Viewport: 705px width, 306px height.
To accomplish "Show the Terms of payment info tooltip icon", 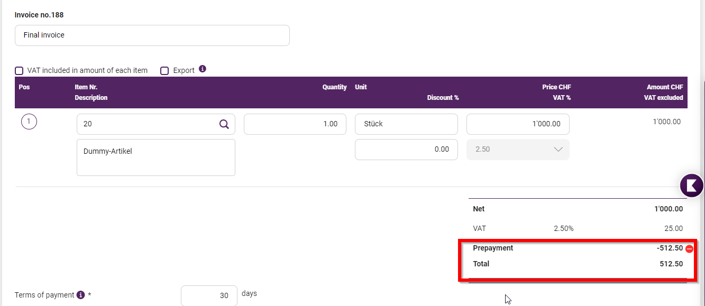I will pyautogui.click(x=80, y=295).
